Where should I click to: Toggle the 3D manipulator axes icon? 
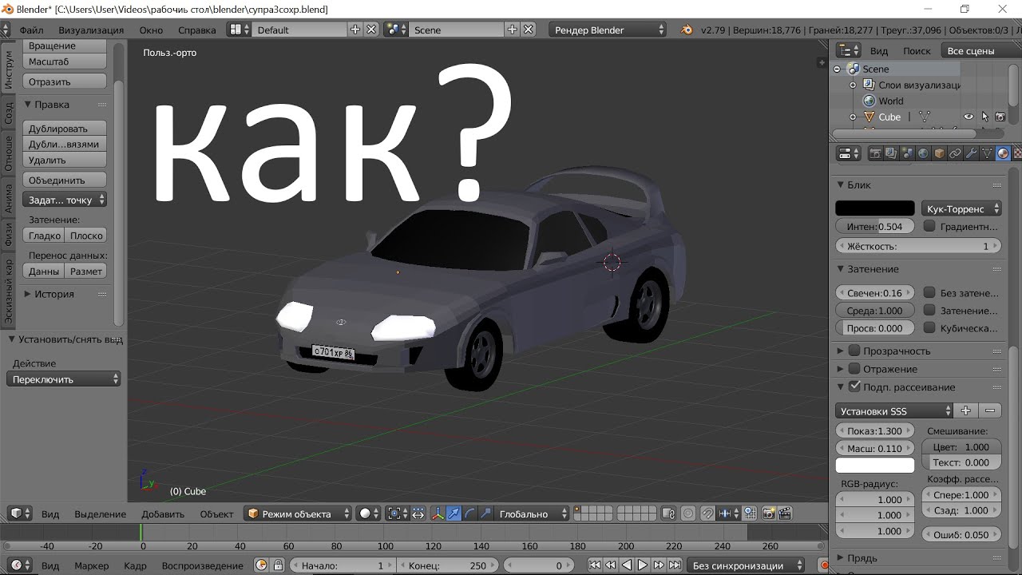pos(438,514)
